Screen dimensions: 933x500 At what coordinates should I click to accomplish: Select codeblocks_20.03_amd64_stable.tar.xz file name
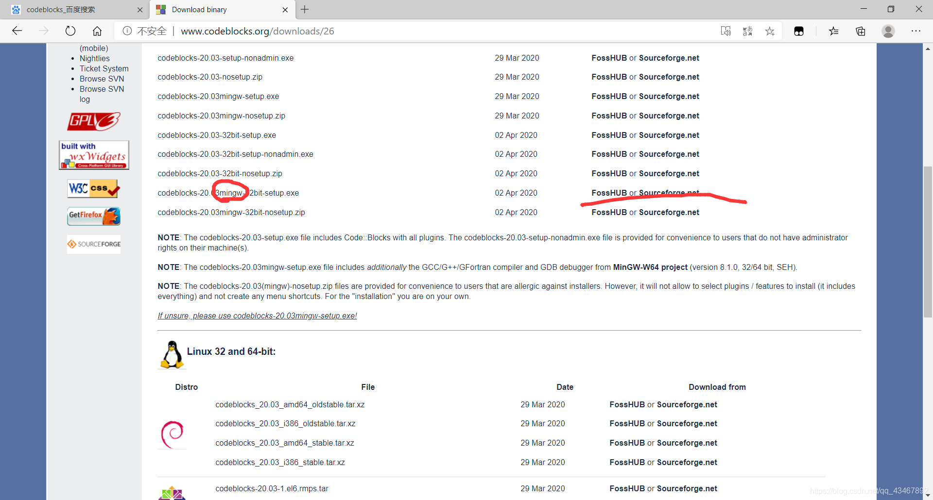pyautogui.click(x=285, y=443)
